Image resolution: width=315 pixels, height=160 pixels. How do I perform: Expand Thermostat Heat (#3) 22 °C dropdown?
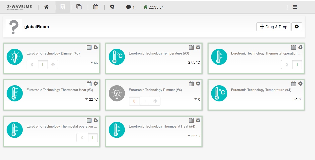(x=91, y=99)
